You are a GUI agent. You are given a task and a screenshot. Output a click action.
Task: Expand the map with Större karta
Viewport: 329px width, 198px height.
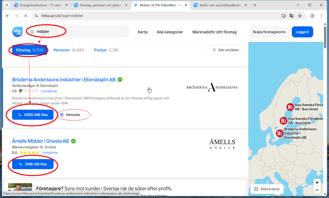click(x=267, y=189)
